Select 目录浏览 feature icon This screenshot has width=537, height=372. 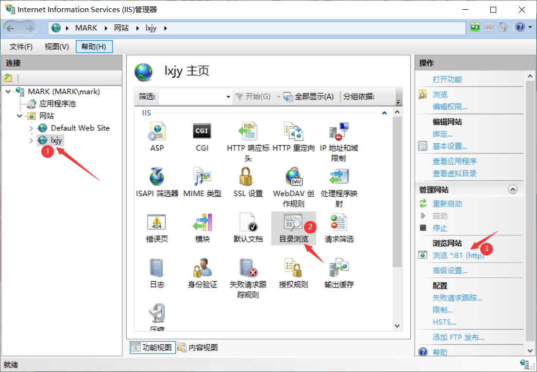coord(293,228)
